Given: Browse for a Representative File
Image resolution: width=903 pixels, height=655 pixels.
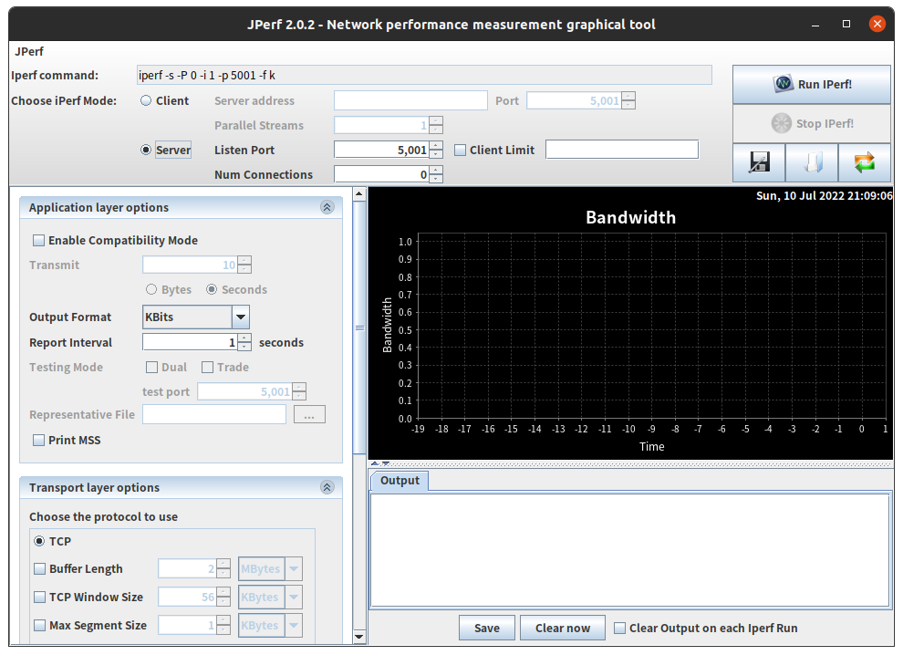Looking at the screenshot, I should coord(309,415).
